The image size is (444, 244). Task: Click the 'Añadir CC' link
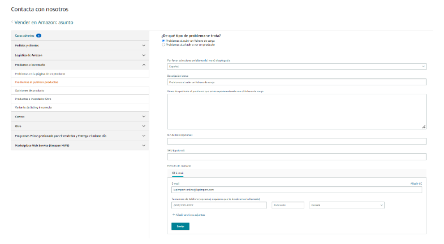click(416, 184)
